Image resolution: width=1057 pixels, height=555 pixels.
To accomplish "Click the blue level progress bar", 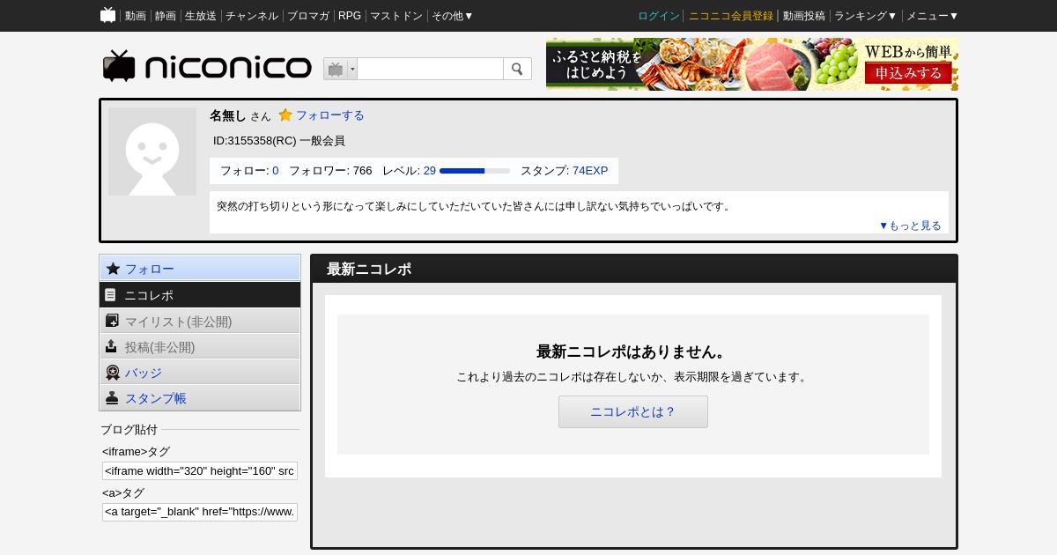I will (x=475, y=171).
